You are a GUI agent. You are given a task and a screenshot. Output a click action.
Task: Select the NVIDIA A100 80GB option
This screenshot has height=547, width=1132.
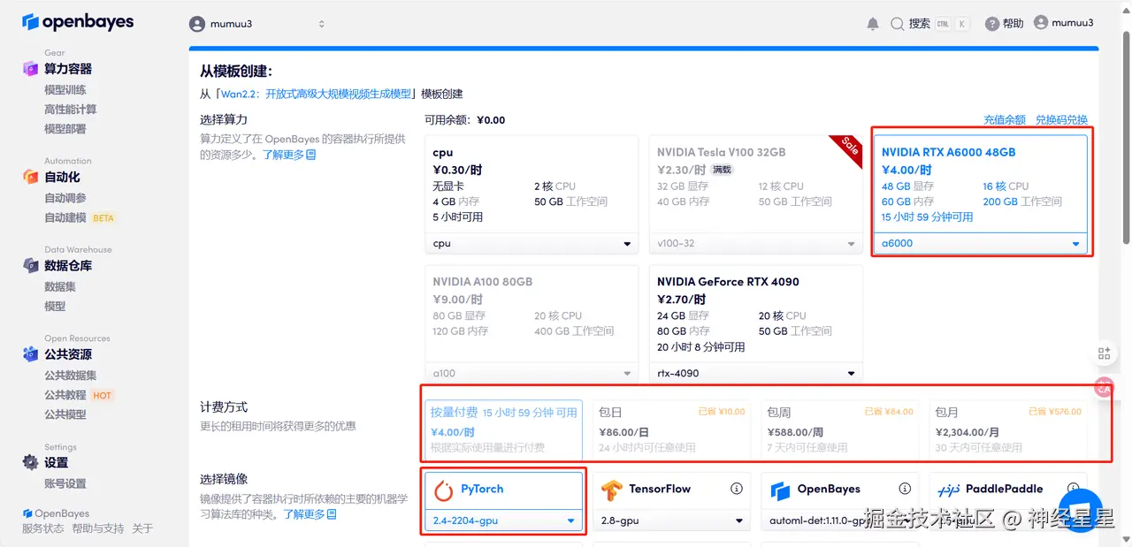[x=531, y=315]
